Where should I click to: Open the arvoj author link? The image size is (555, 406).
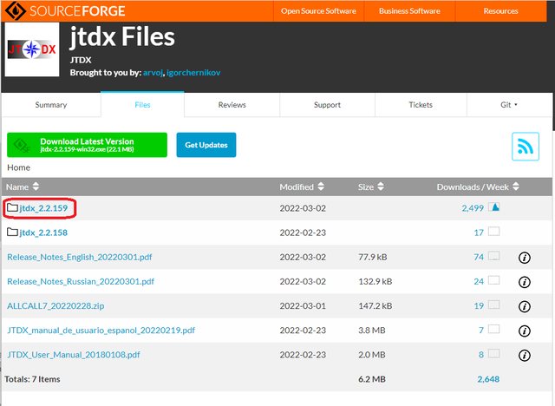(153, 73)
